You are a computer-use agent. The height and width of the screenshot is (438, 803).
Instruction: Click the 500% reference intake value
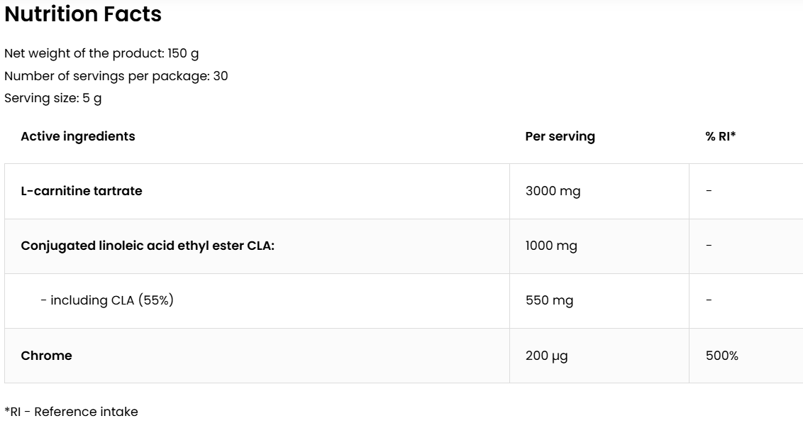point(721,356)
